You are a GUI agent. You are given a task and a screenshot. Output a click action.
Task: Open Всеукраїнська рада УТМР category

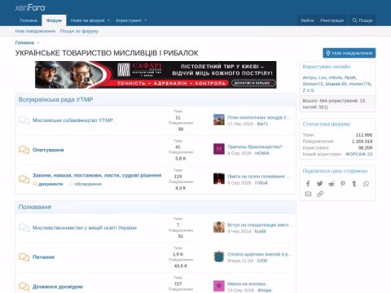55,99
